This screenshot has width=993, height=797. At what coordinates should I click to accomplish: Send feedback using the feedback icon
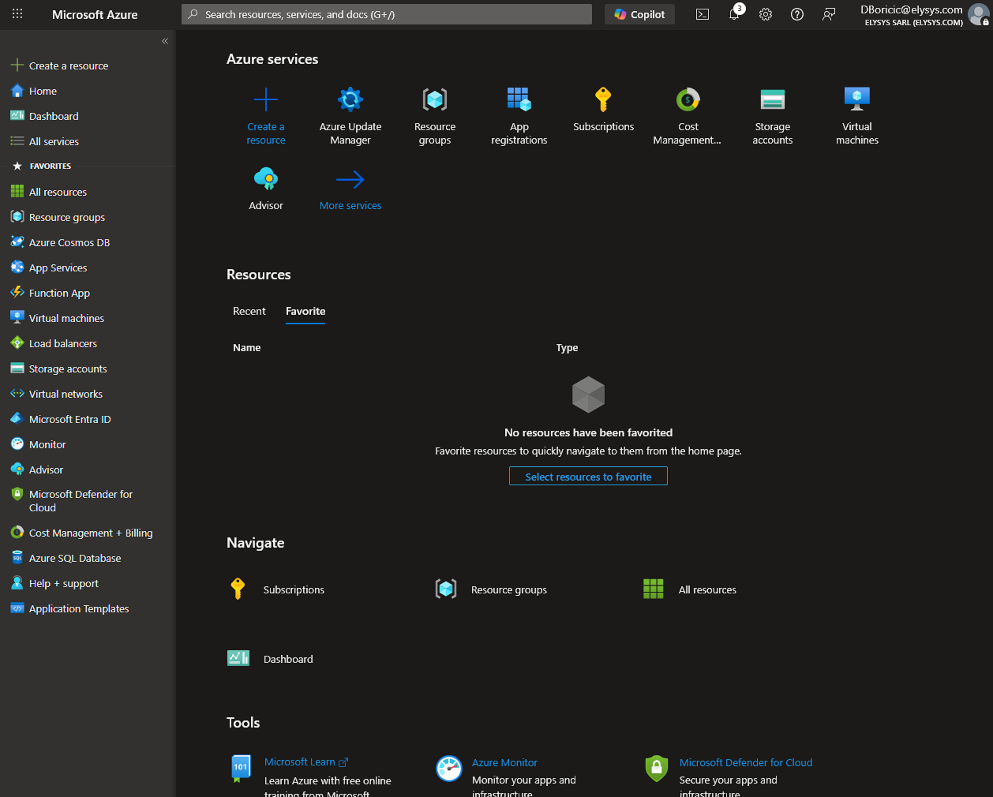[x=828, y=14]
